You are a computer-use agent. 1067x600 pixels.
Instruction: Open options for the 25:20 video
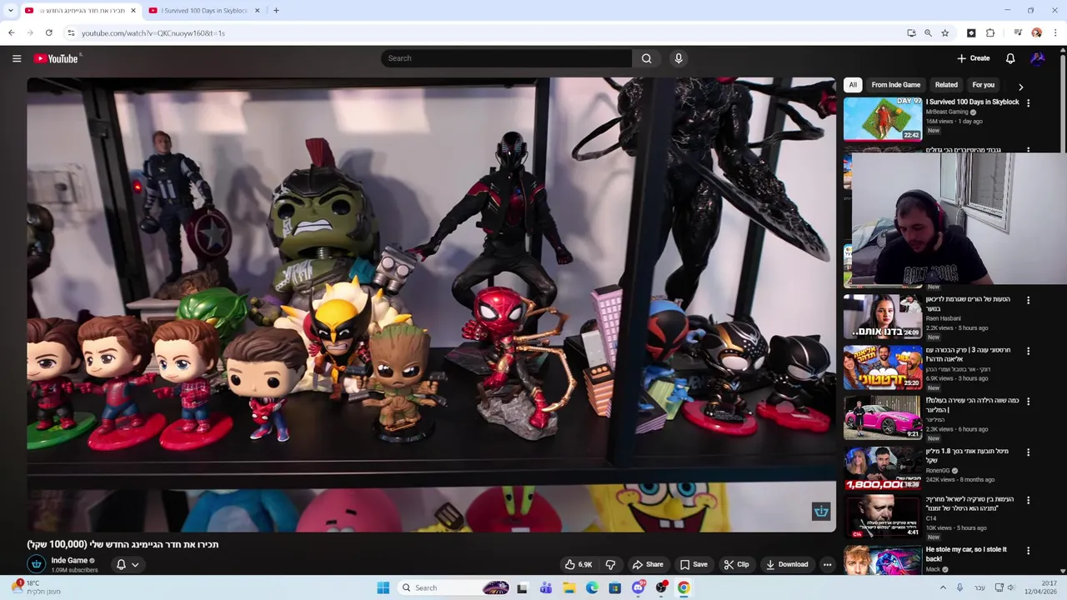[1028, 352]
